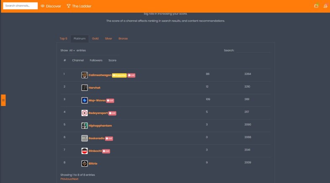The height and width of the screenshot is (183, 330).
Task: Open the Harvhat channel link
Action: (x=95, y=88)
